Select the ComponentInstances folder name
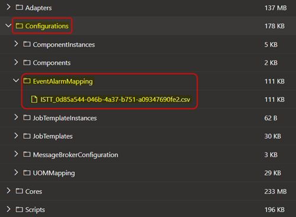The width and height of the screenshot is (296, 217). coord(64,44)
